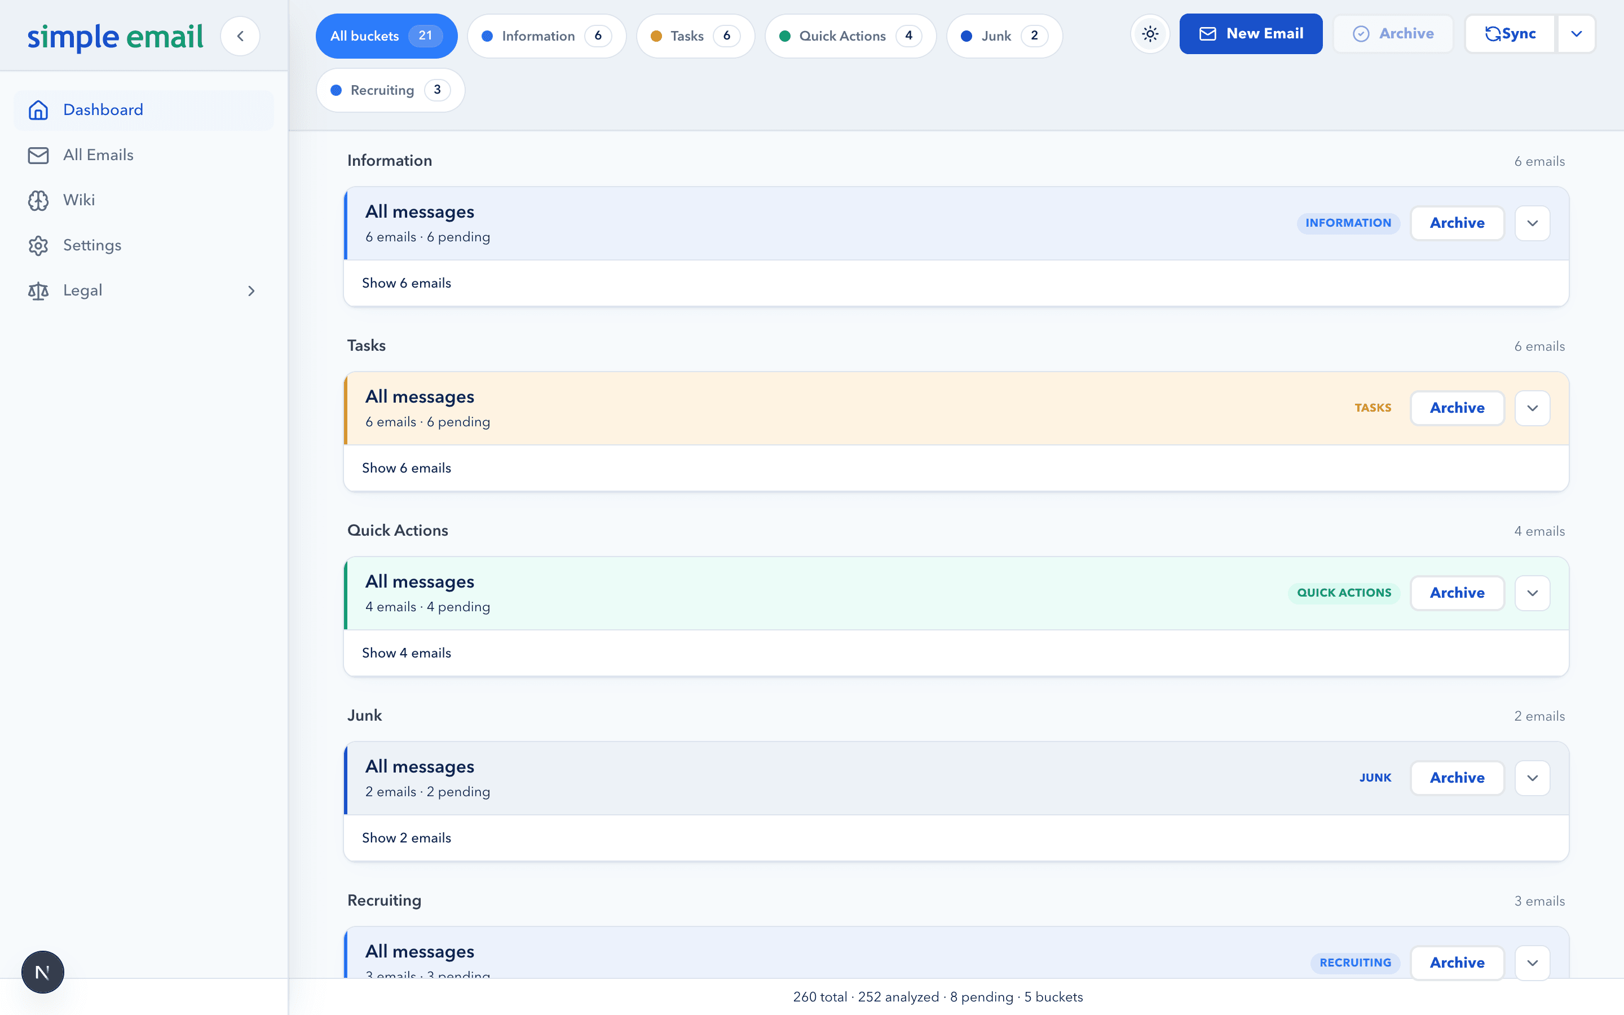
Task: Click the Recruiting section heading
Action: 384,900
